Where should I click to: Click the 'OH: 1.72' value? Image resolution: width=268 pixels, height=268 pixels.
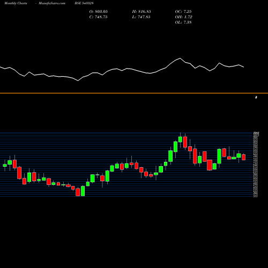183,17
